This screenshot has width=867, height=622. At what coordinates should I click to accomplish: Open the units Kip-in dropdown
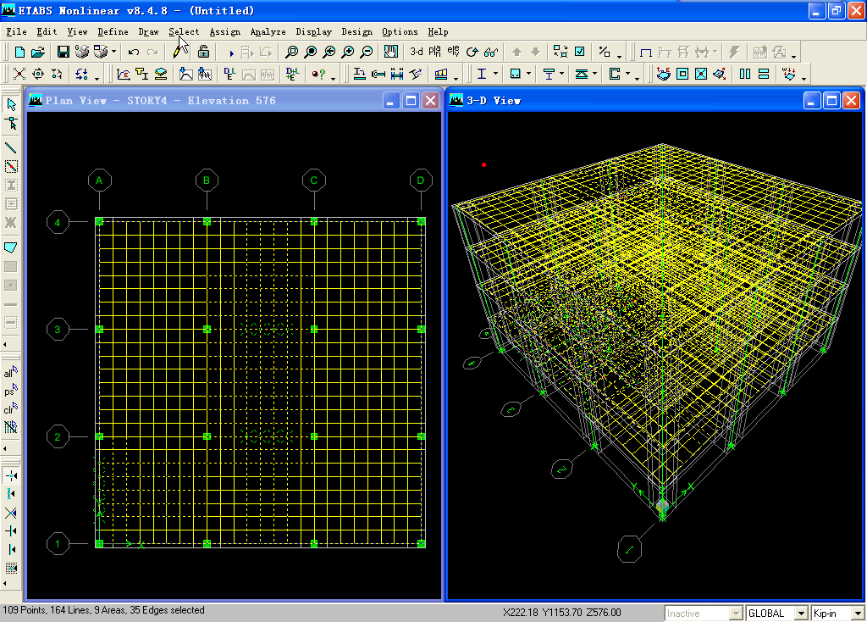(859, 614)
